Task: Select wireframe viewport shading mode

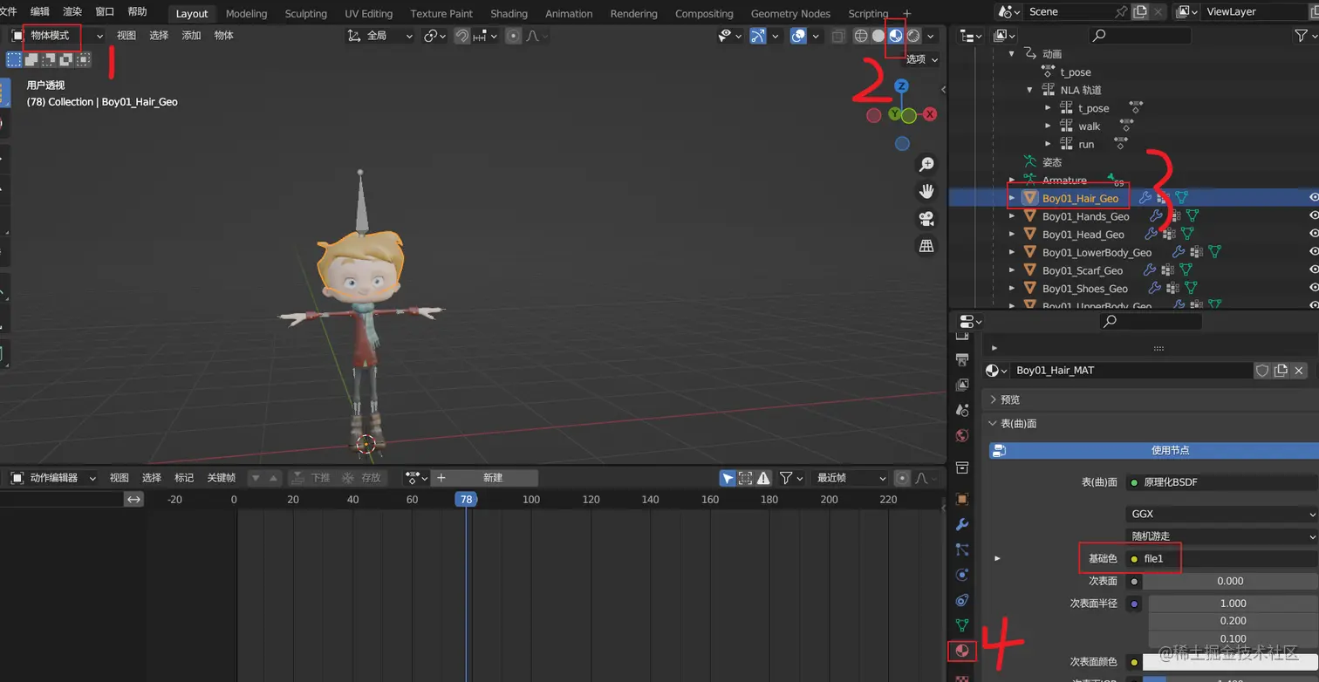Action: point(860,36)
